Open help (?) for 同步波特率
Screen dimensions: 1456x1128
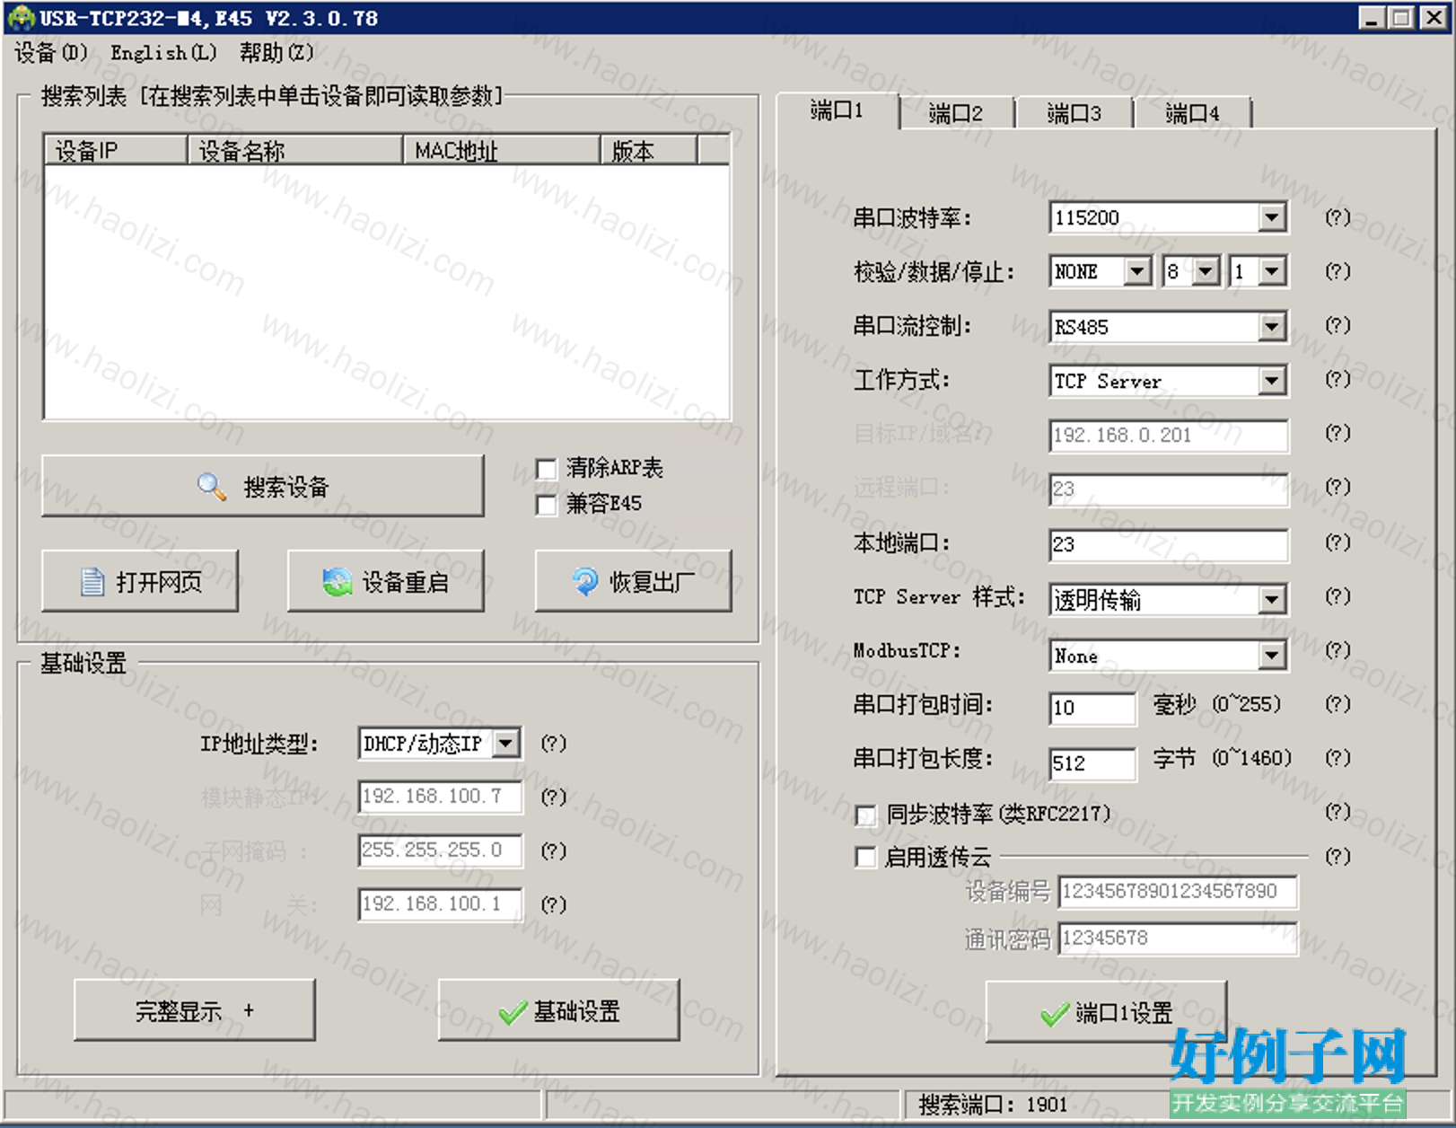click(1338, 812)
